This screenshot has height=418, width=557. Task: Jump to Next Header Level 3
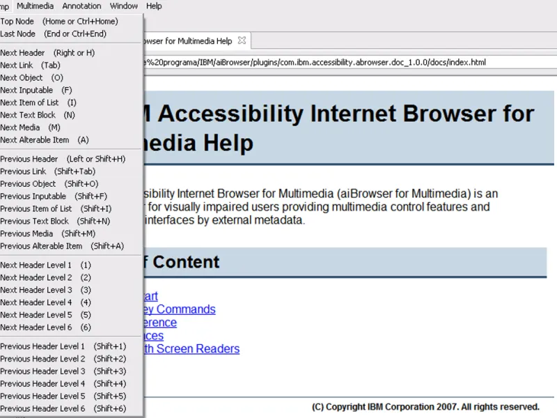tap(71, 290)
